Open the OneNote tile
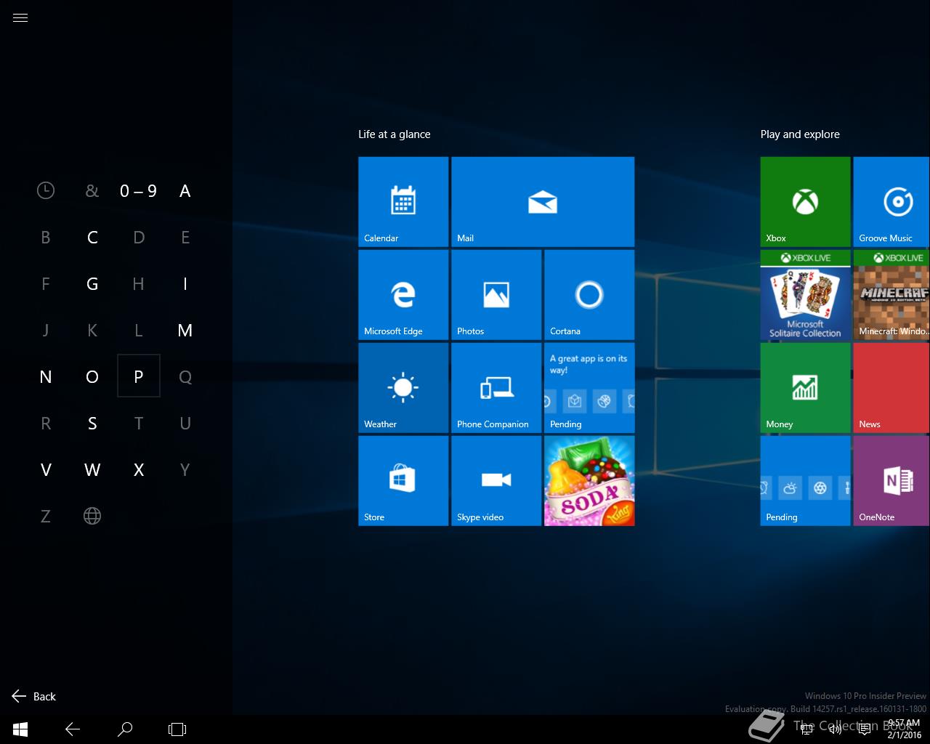930x744 pixels. point(891,481)
